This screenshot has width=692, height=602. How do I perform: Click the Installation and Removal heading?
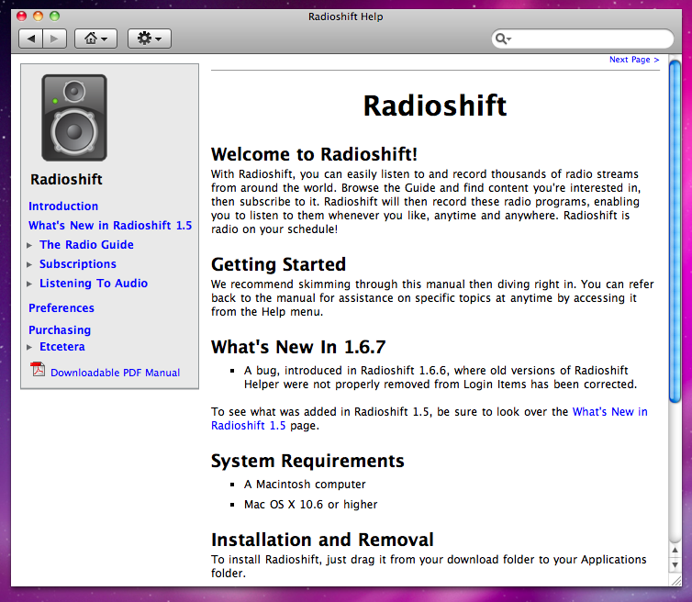coord(322,540)
